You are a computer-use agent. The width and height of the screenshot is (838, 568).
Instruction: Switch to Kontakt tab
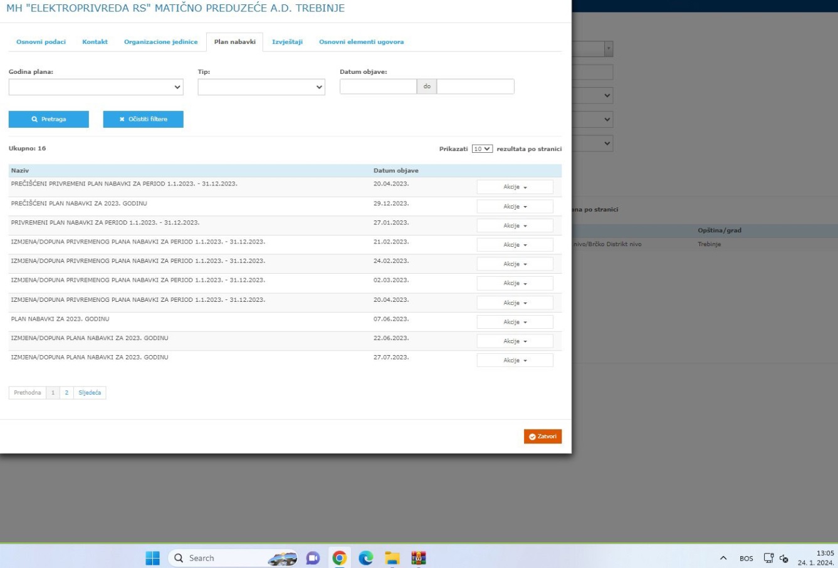pos(95,42)
